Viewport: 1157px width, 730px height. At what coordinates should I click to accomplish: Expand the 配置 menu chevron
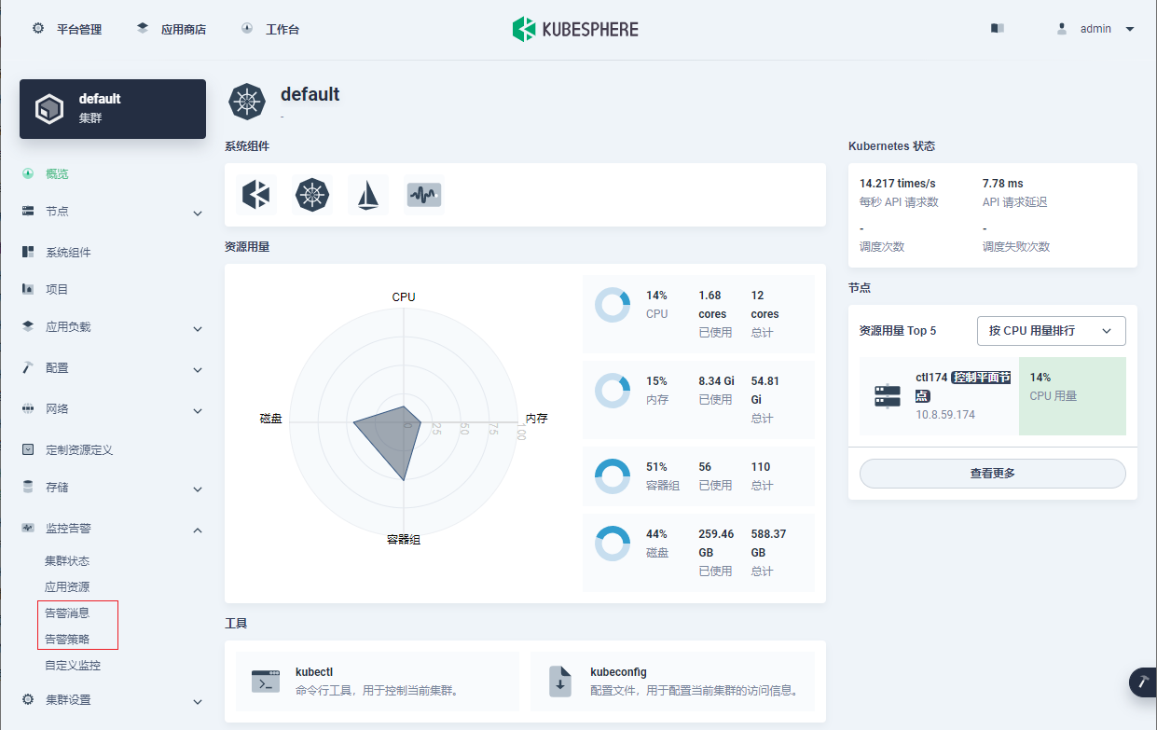coord(198,370)
